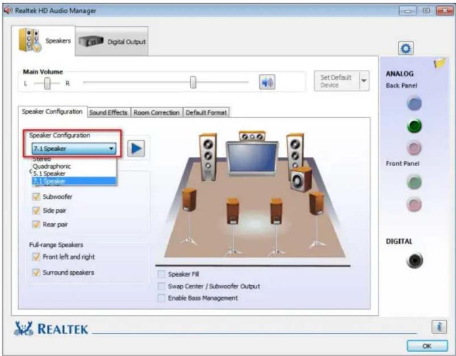Image resolution: width=456 pixels, height=356 pixels.
Task: Toggle Front left and right checkbox
Action: click(36, 257)
